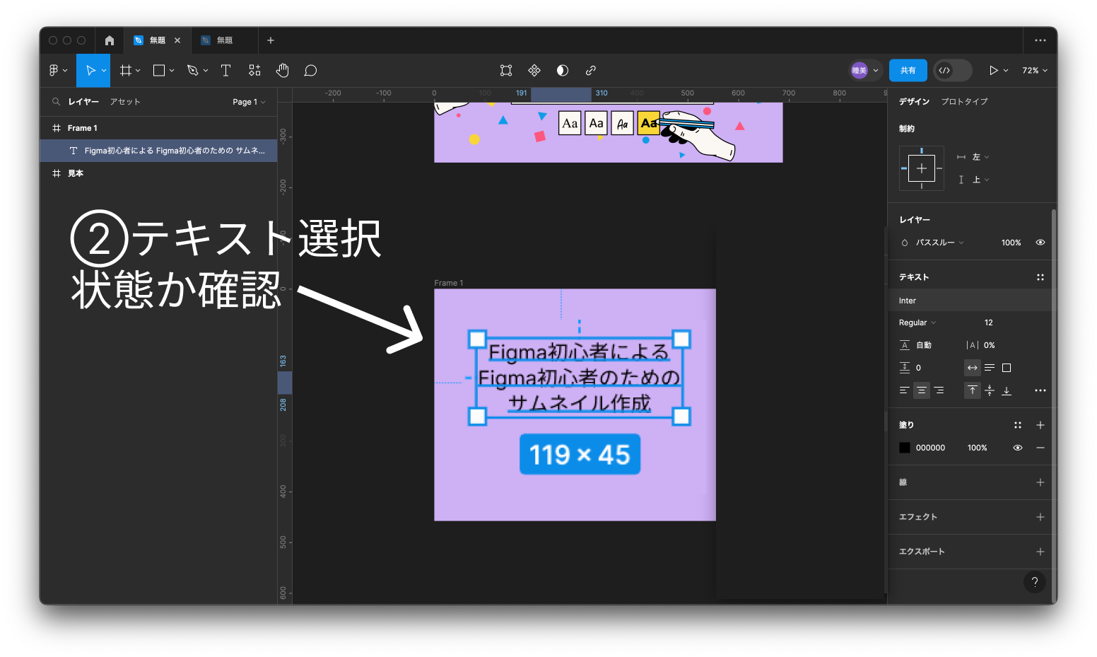
Task: Select the Rectangle shape tool
Action: point(159,70)
